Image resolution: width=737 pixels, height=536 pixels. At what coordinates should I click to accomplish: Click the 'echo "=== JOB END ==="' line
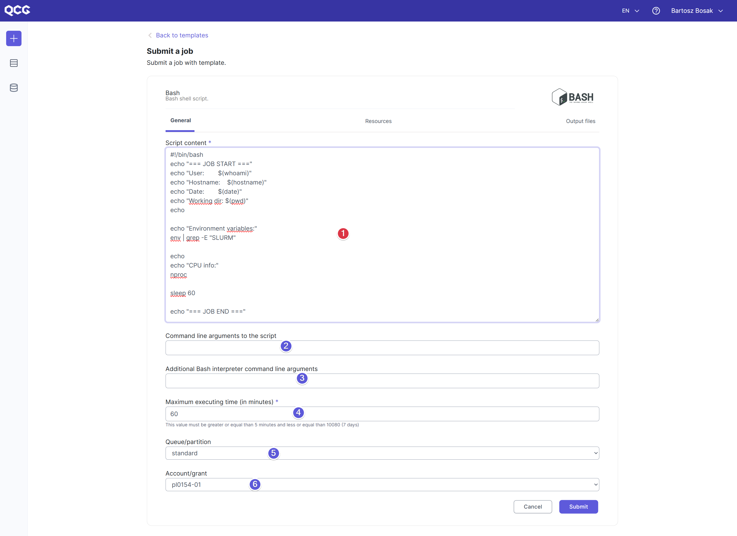tap(208, 312)
